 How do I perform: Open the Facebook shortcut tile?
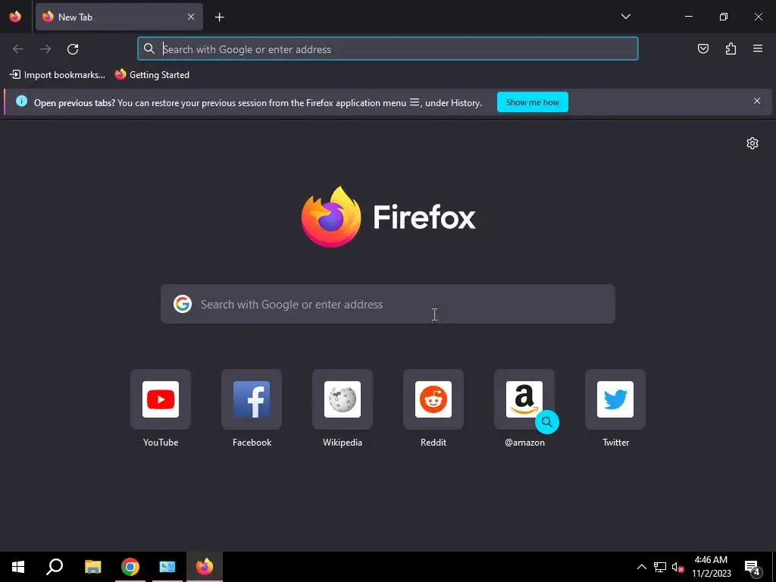click(x=252, y=399)
